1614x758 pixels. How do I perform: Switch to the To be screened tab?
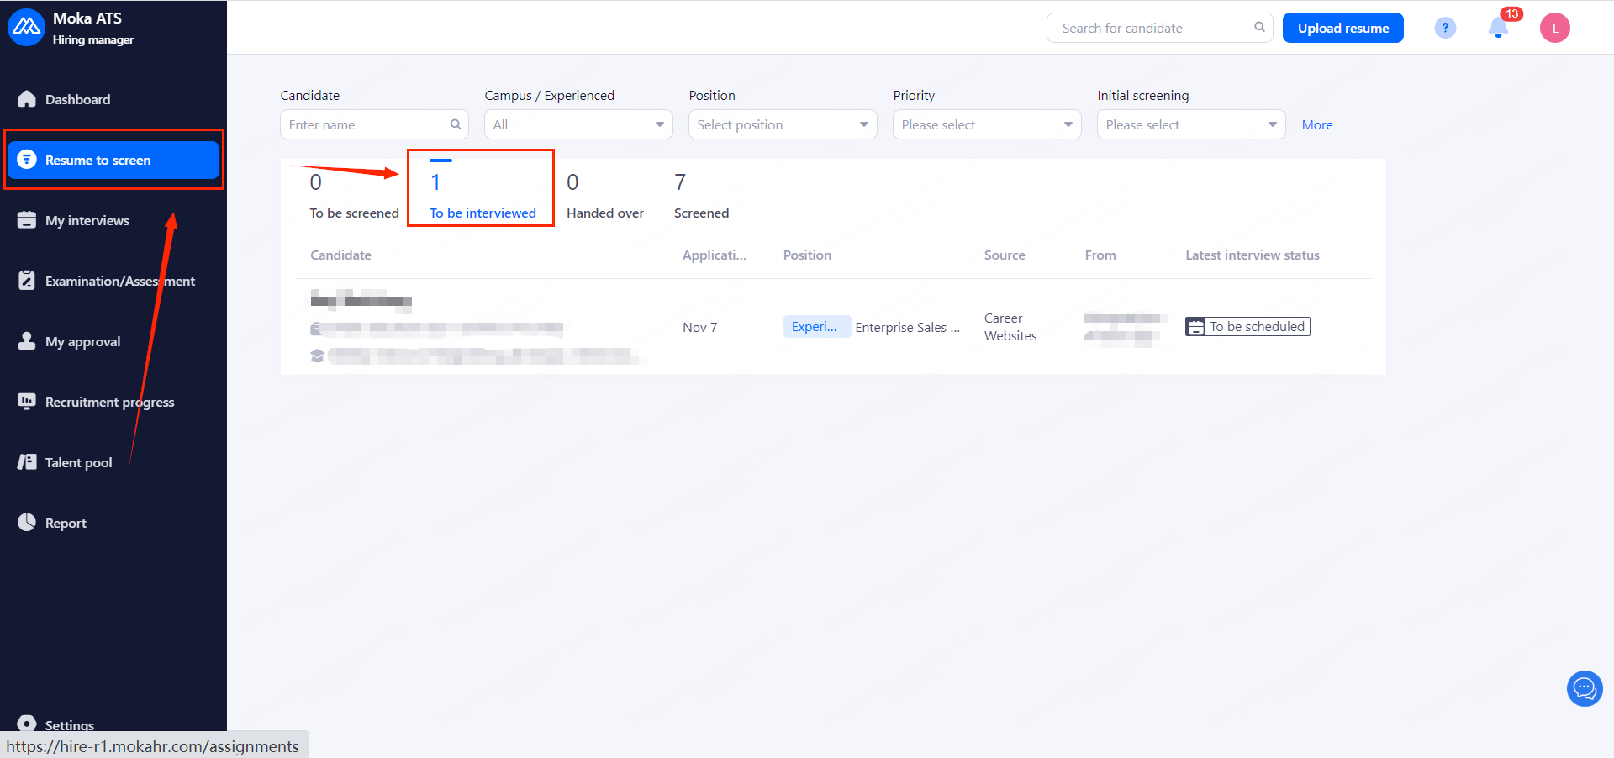pos(354,195)
